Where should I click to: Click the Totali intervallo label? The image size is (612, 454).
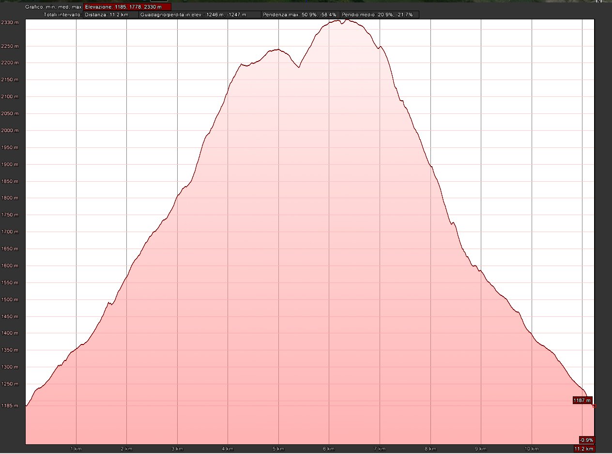pos(62,15)
